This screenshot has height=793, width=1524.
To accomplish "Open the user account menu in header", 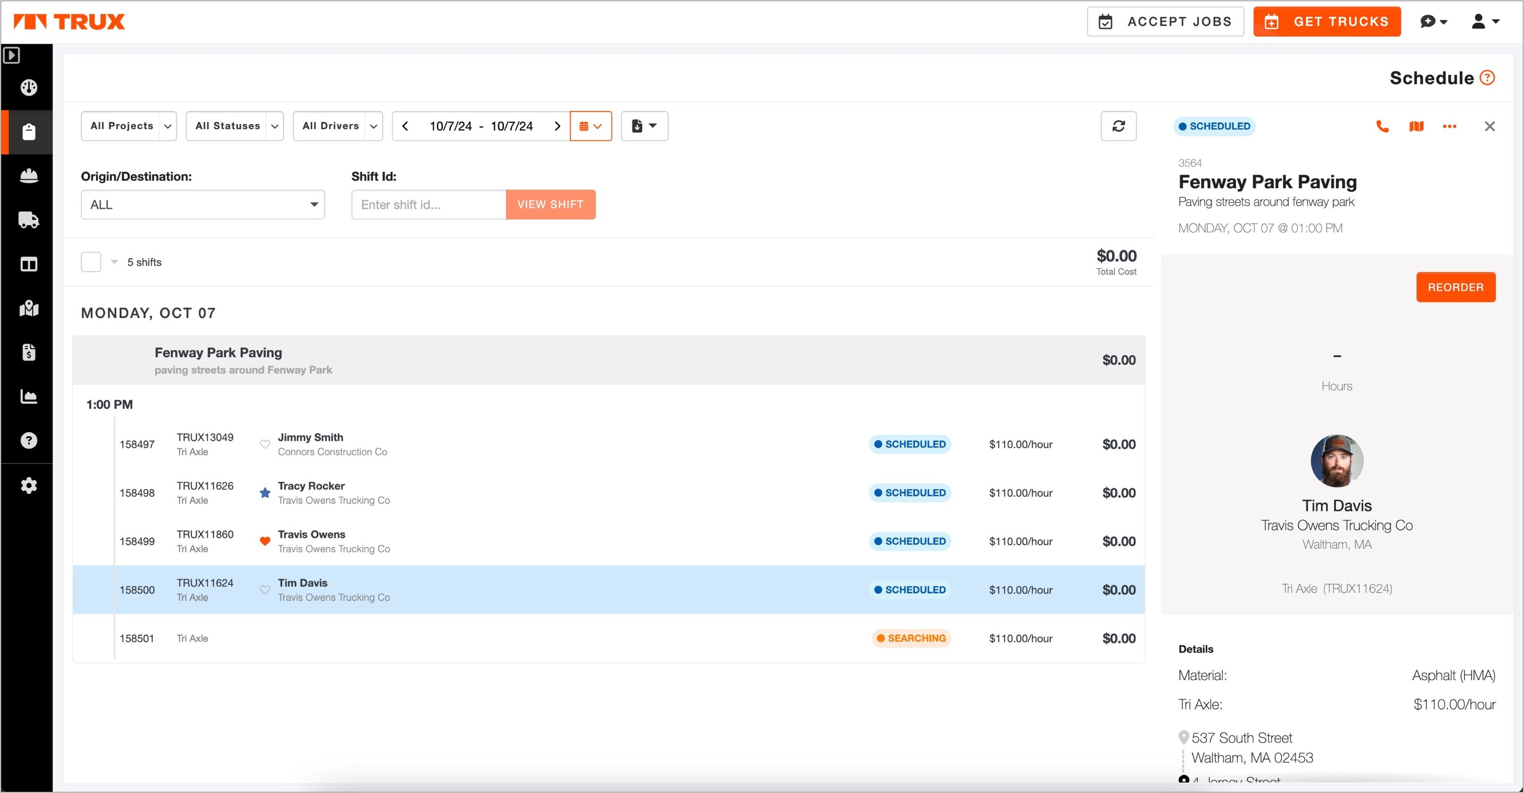I will (1485, 22).
